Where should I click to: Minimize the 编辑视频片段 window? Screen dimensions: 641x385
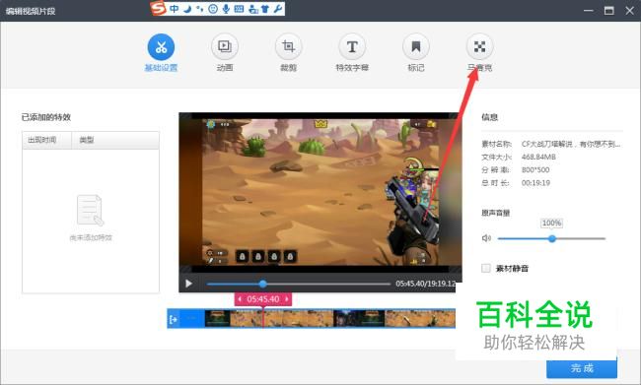point(589,11)
